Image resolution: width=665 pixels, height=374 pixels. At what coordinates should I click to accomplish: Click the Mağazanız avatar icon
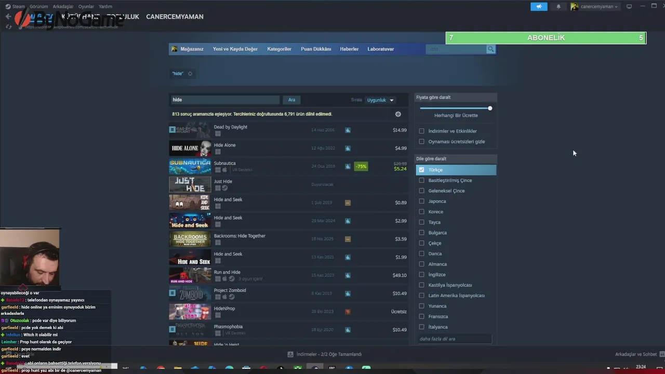[x=175, y=49]
